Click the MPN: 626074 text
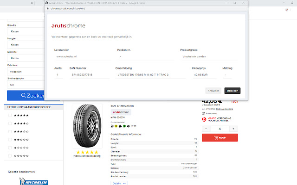This screenshot has height=185, width=297. 117,117
